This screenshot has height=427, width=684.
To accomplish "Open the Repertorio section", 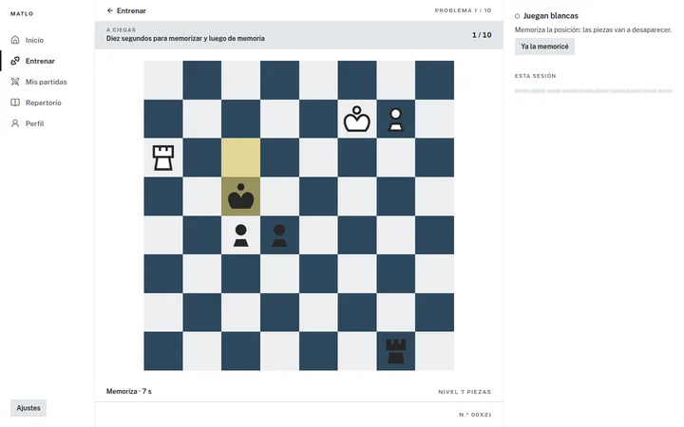I will click(47, 102).
